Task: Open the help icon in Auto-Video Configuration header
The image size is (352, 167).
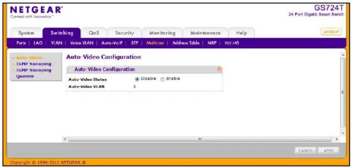Action: [220, 70]
